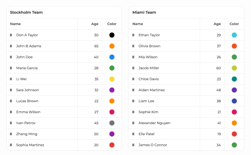This screenshot has width=251, height=155.
Task: Click Name column header in Stockholm Team
Action: coord(15,24)
